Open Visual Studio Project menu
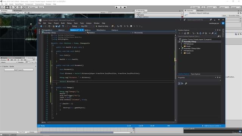Viewport: 242px width, 136px height. tap(56, 23)
